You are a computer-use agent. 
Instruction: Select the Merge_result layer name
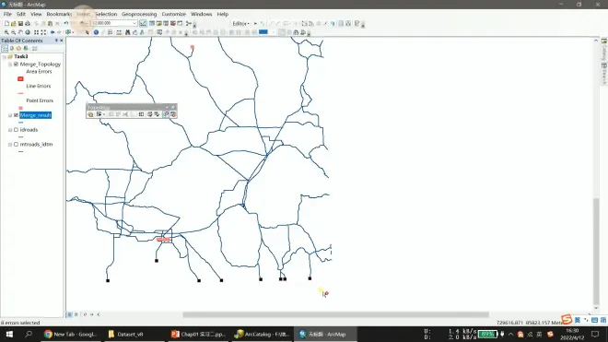point(35,115)
